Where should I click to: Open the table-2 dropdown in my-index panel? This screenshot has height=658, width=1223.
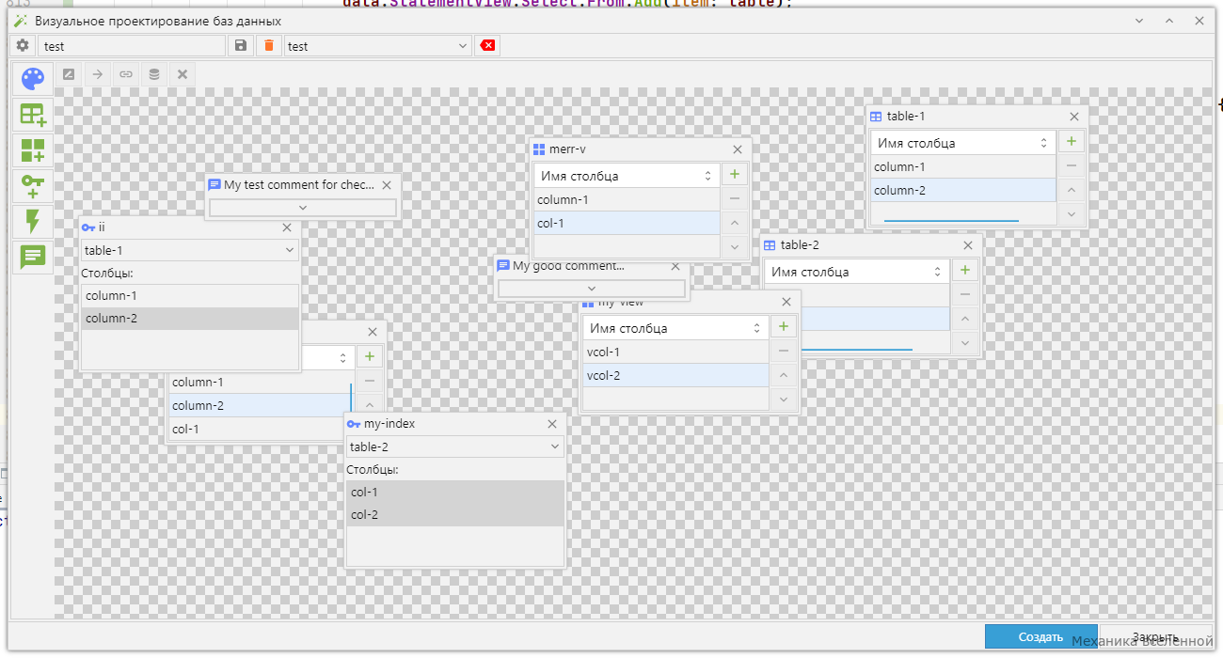click(x=455, y=446)
